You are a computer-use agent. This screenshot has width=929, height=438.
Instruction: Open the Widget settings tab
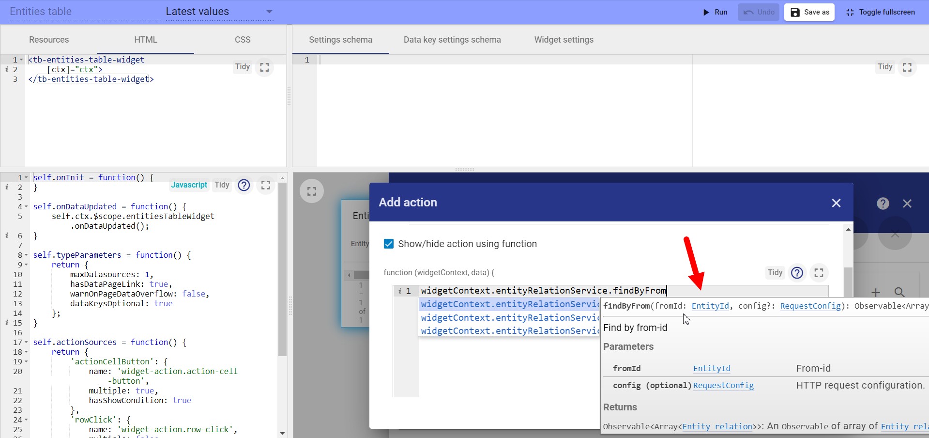pos(563,40)
